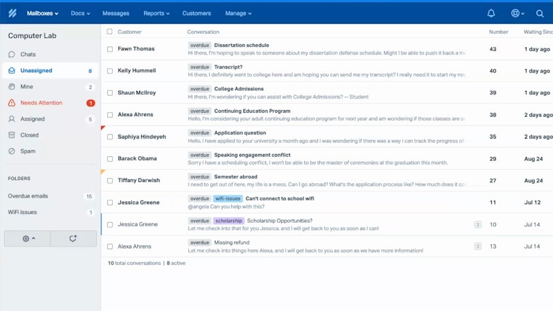
Task: Click overdue tag on Transcript? row
Action: coord(200,67)
